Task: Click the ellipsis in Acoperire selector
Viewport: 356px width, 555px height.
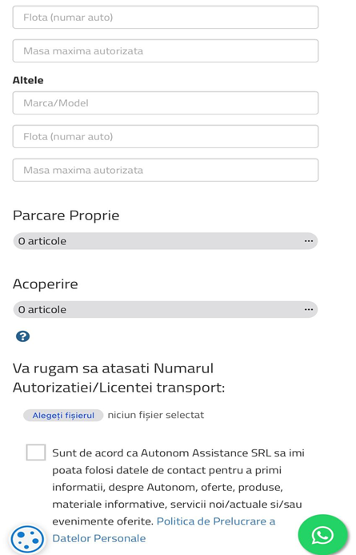Action: pyautogui.click(x=309, y=309)
